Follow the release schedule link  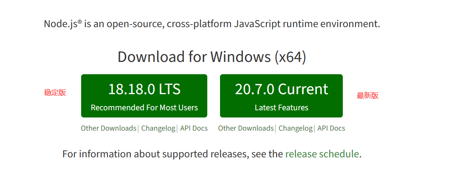pyautogui.click(x=322, y=154)
